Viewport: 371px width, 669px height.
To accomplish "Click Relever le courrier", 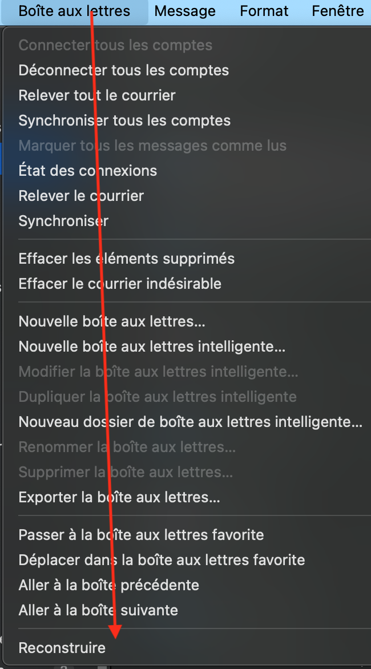I will [x=81, y=196].
